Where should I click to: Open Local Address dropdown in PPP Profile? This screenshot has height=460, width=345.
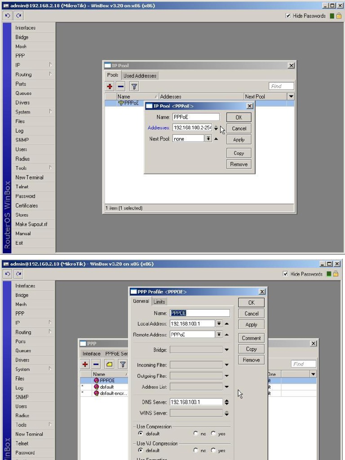(219, 323)
